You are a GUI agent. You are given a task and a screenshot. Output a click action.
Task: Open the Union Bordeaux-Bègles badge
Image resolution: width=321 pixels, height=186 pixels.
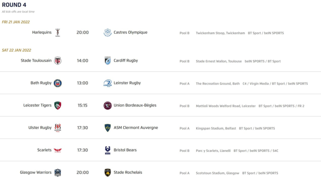pyautogui.click(x=108, y=105)
